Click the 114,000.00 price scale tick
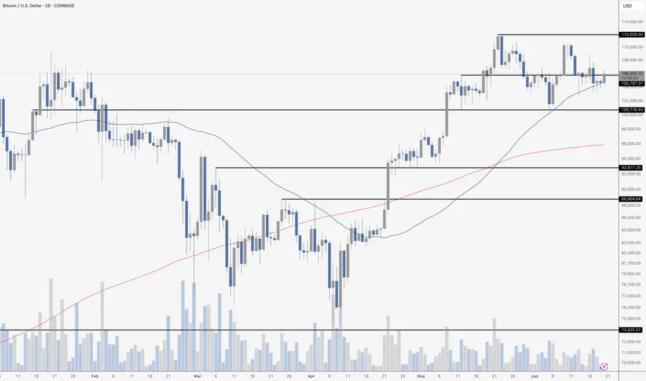 [x=632, y=21]
